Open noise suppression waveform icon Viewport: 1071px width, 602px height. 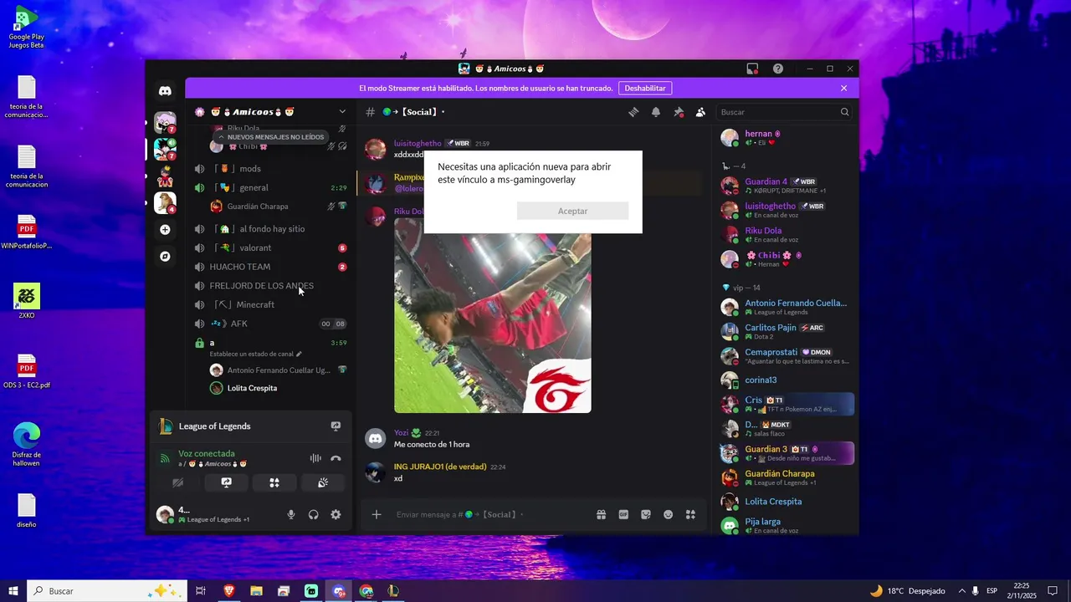tap(315, 458)
